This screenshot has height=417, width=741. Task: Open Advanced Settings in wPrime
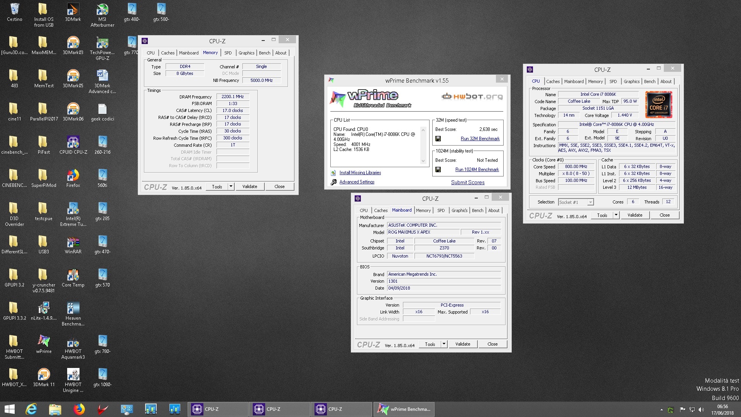[x=357, y=182]
